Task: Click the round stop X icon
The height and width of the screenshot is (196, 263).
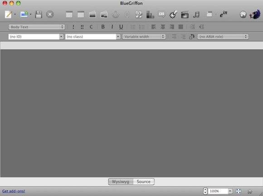Action: coord(50,15)
